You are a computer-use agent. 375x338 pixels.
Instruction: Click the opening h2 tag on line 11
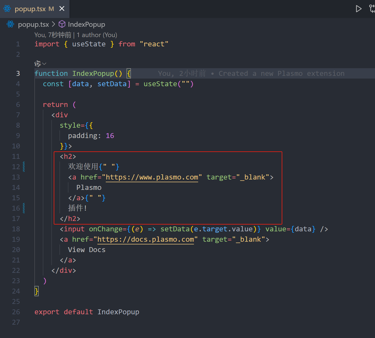click(x=68, y=156)
